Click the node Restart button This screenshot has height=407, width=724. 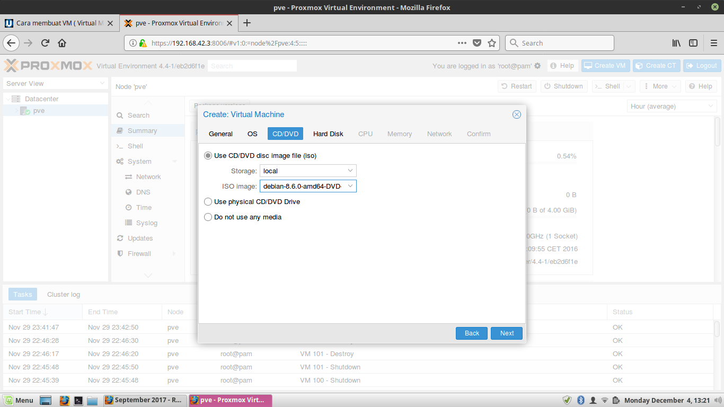pos(517,86)
